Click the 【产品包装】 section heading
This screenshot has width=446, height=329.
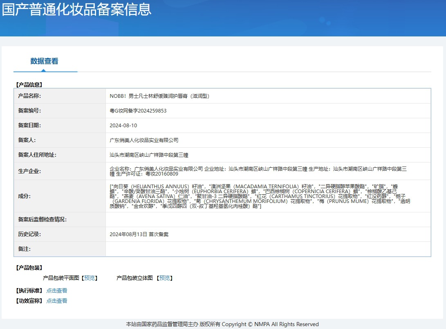(x=29, y=268)
